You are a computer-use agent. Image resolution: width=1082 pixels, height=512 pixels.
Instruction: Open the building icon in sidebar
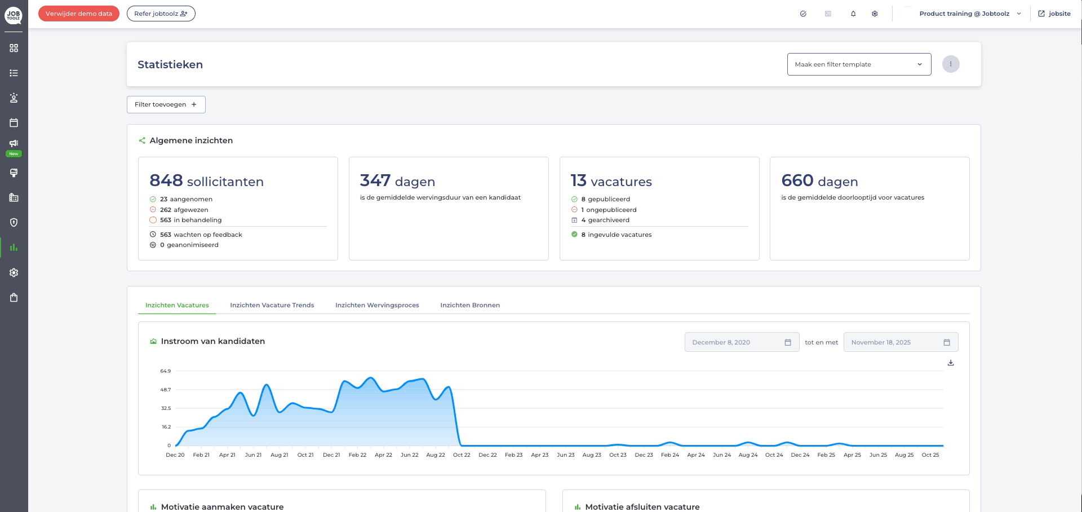14,198
